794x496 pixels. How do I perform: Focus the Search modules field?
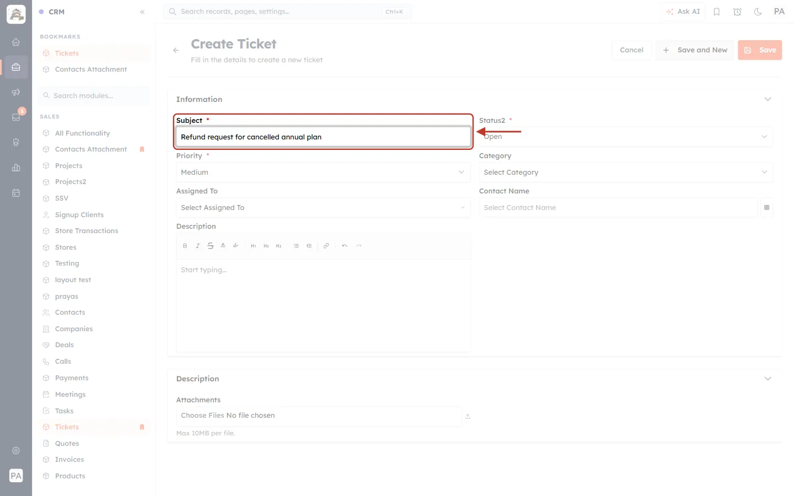coord(94,96)
